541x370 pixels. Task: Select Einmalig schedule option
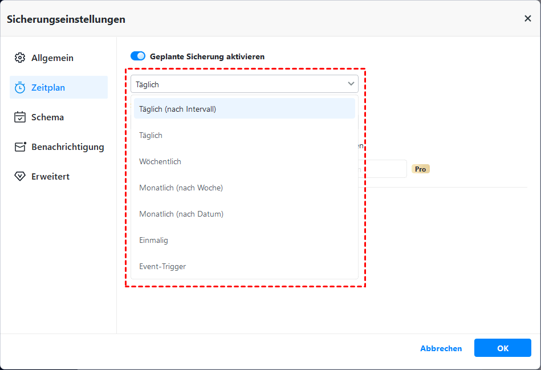(244, 240)
